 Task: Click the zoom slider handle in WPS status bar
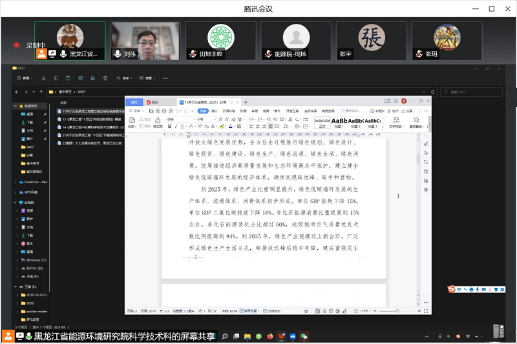click(397, 310)
